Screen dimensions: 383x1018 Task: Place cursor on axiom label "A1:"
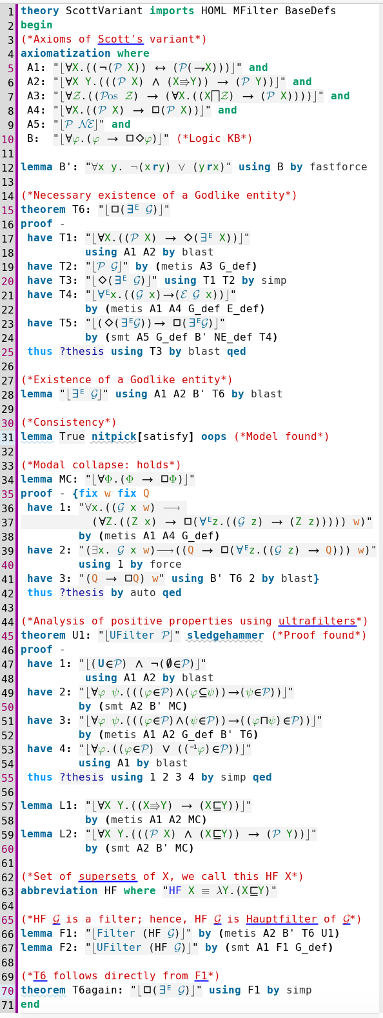point(37,68)
